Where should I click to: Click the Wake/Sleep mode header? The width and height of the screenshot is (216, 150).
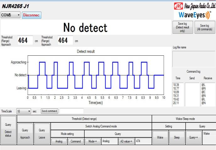pyautogui.click(x=185, y=119)
